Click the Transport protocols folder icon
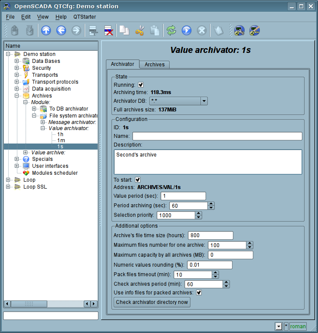The image size is (318, 333). (26, 82)
